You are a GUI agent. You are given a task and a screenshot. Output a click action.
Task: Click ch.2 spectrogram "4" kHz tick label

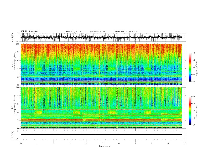click(x=18, y=112)
